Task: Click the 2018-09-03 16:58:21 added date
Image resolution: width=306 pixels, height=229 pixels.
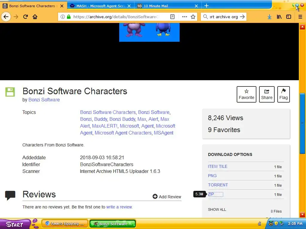Action: tap(102, 157)
